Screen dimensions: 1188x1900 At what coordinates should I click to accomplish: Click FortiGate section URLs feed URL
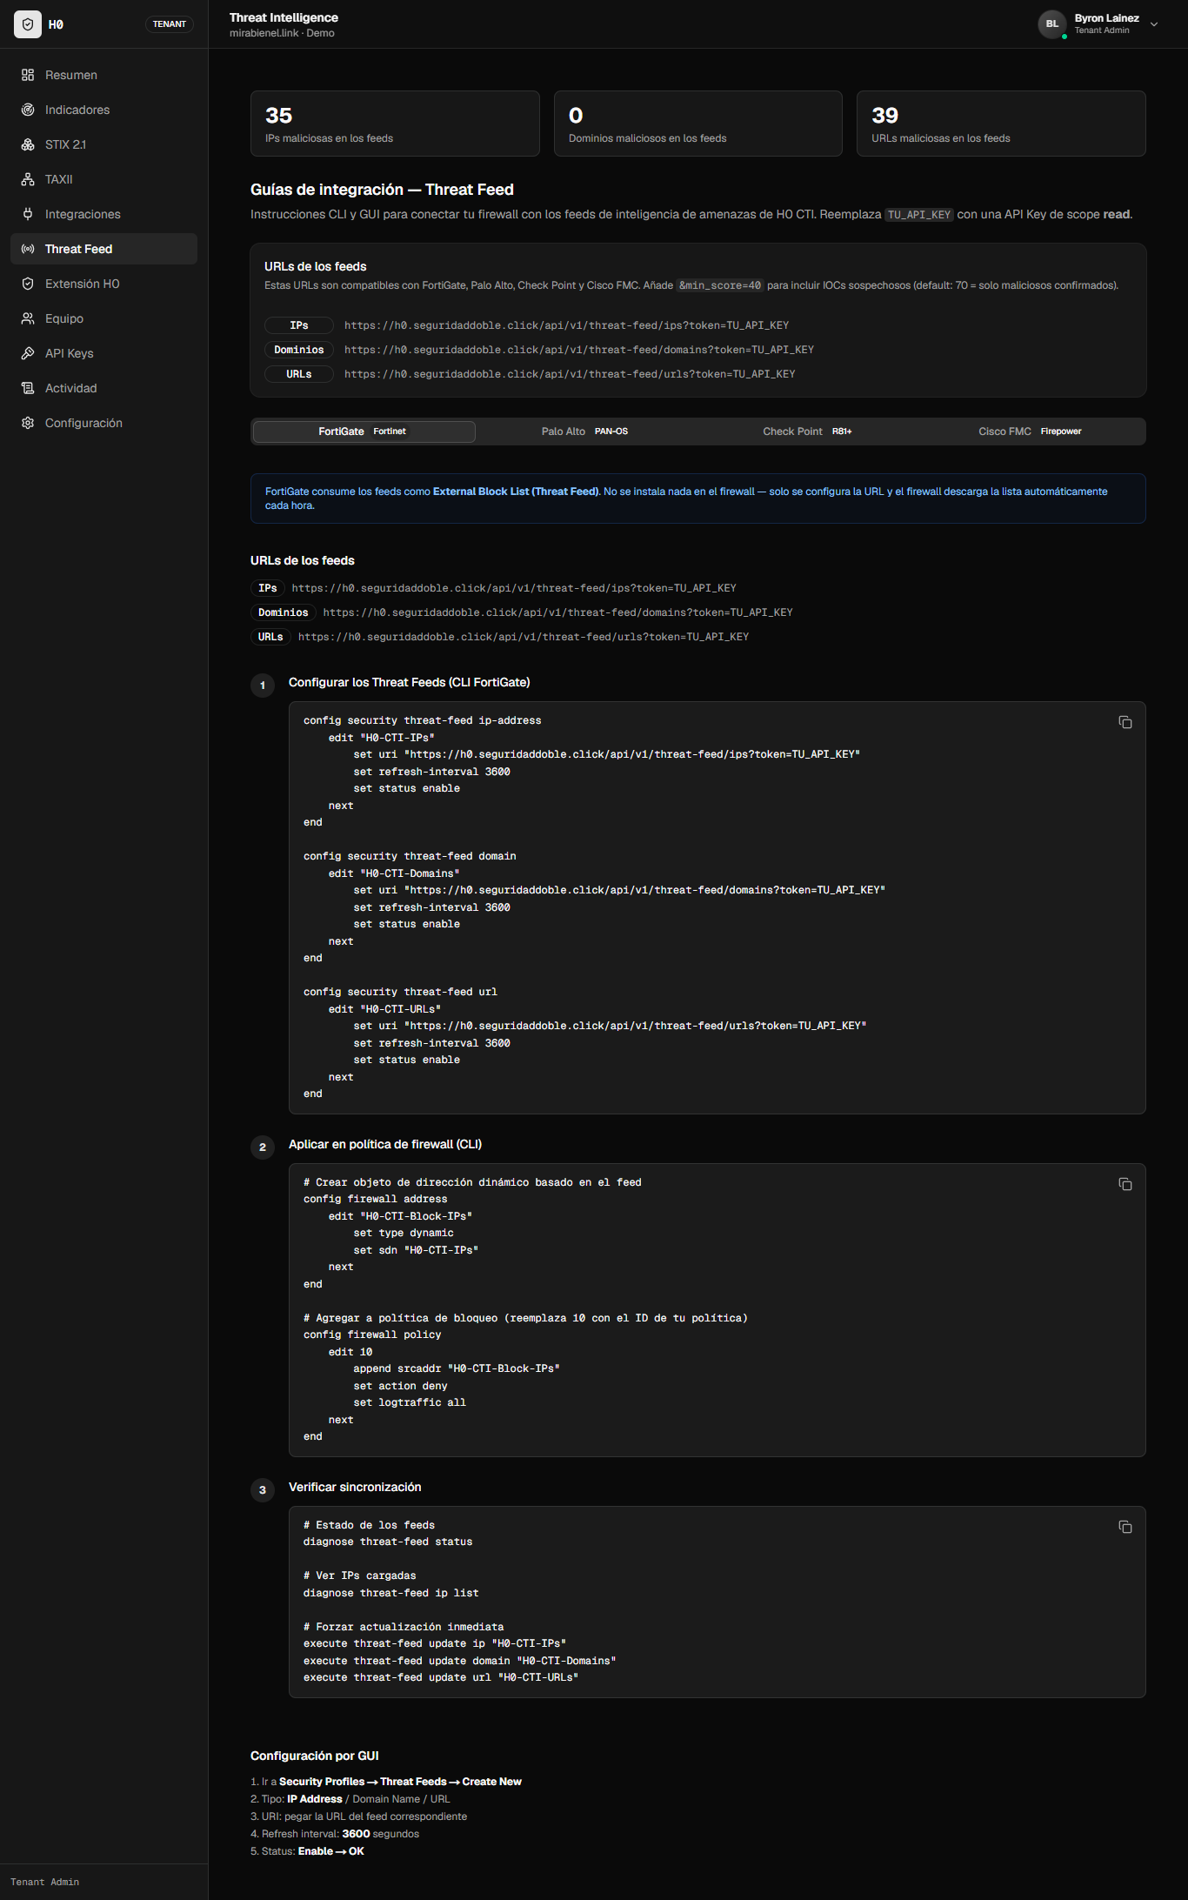524,637
